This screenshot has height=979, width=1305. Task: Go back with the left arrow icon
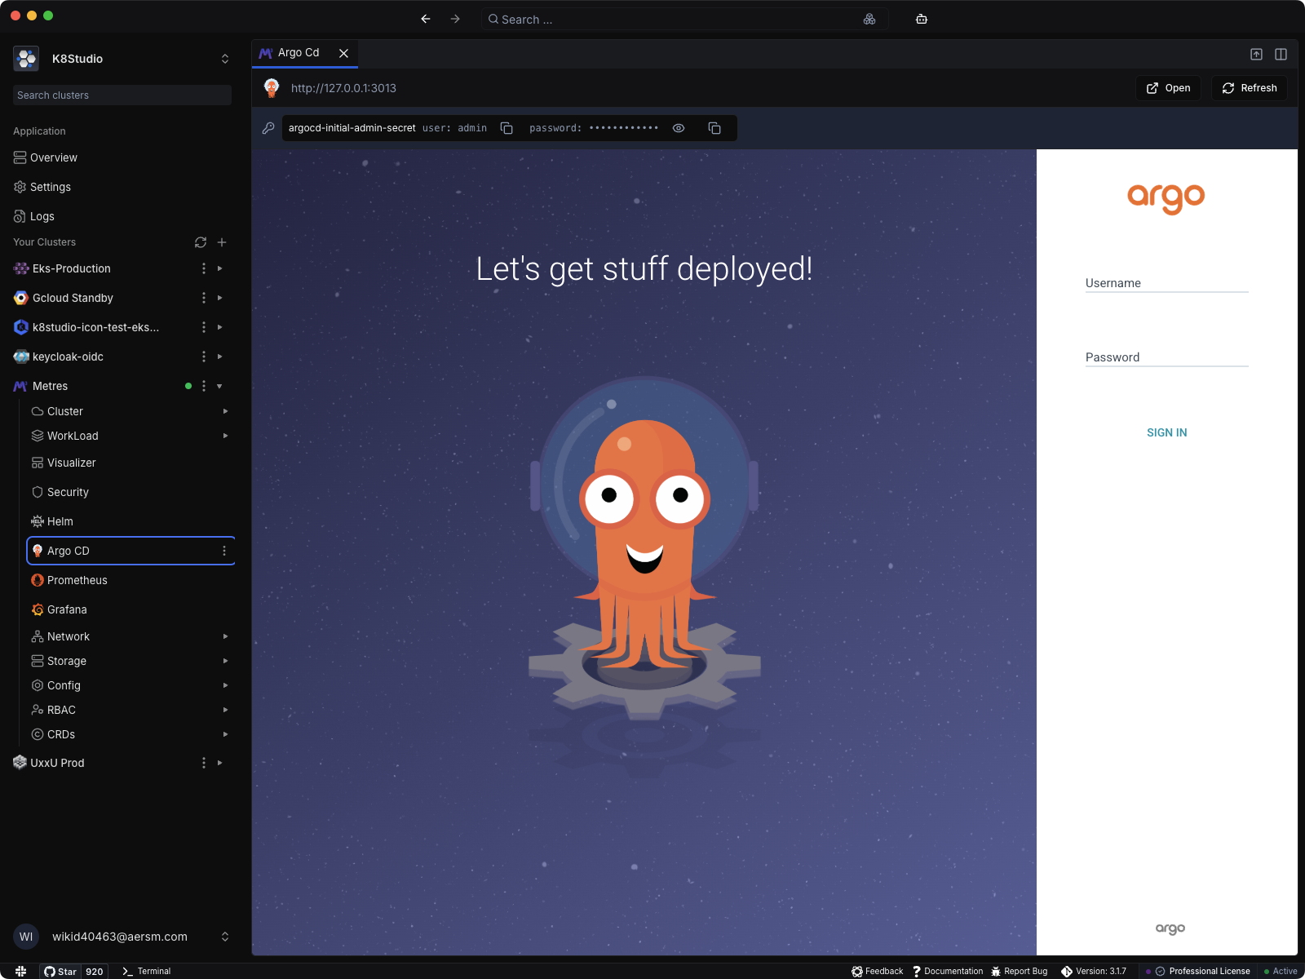pos(426,19)
